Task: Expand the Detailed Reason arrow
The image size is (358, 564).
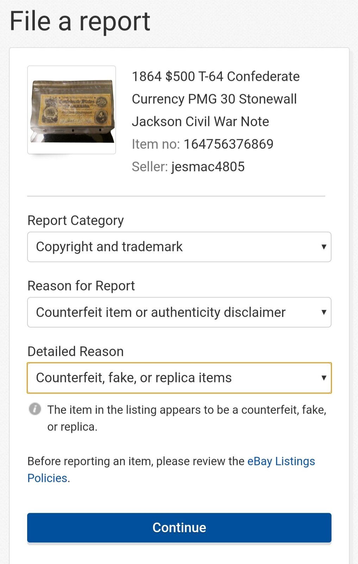Action: point(324,378)
